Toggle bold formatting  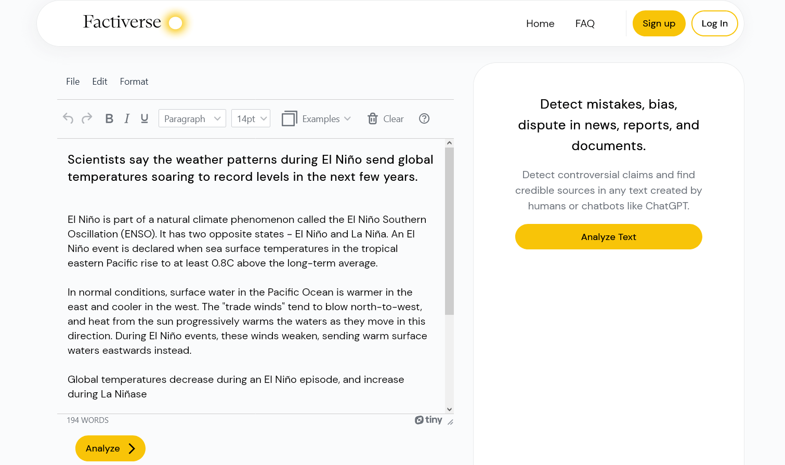pos(109,118)
